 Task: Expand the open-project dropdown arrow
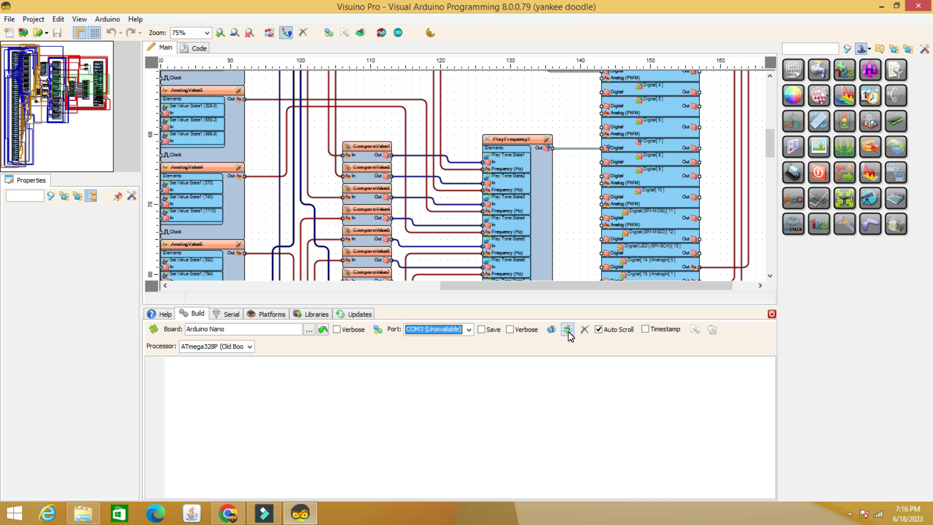point(47,33)
